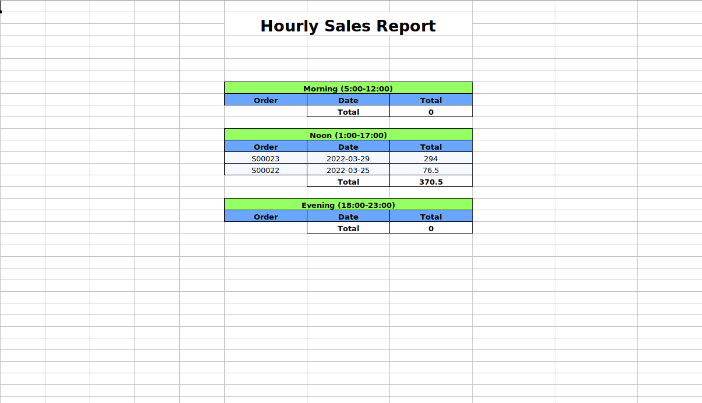Select the Noon (1:00-17:00) section header
Image resolution: width=702 pixels, height=403 pixels.
coord(348,135)
